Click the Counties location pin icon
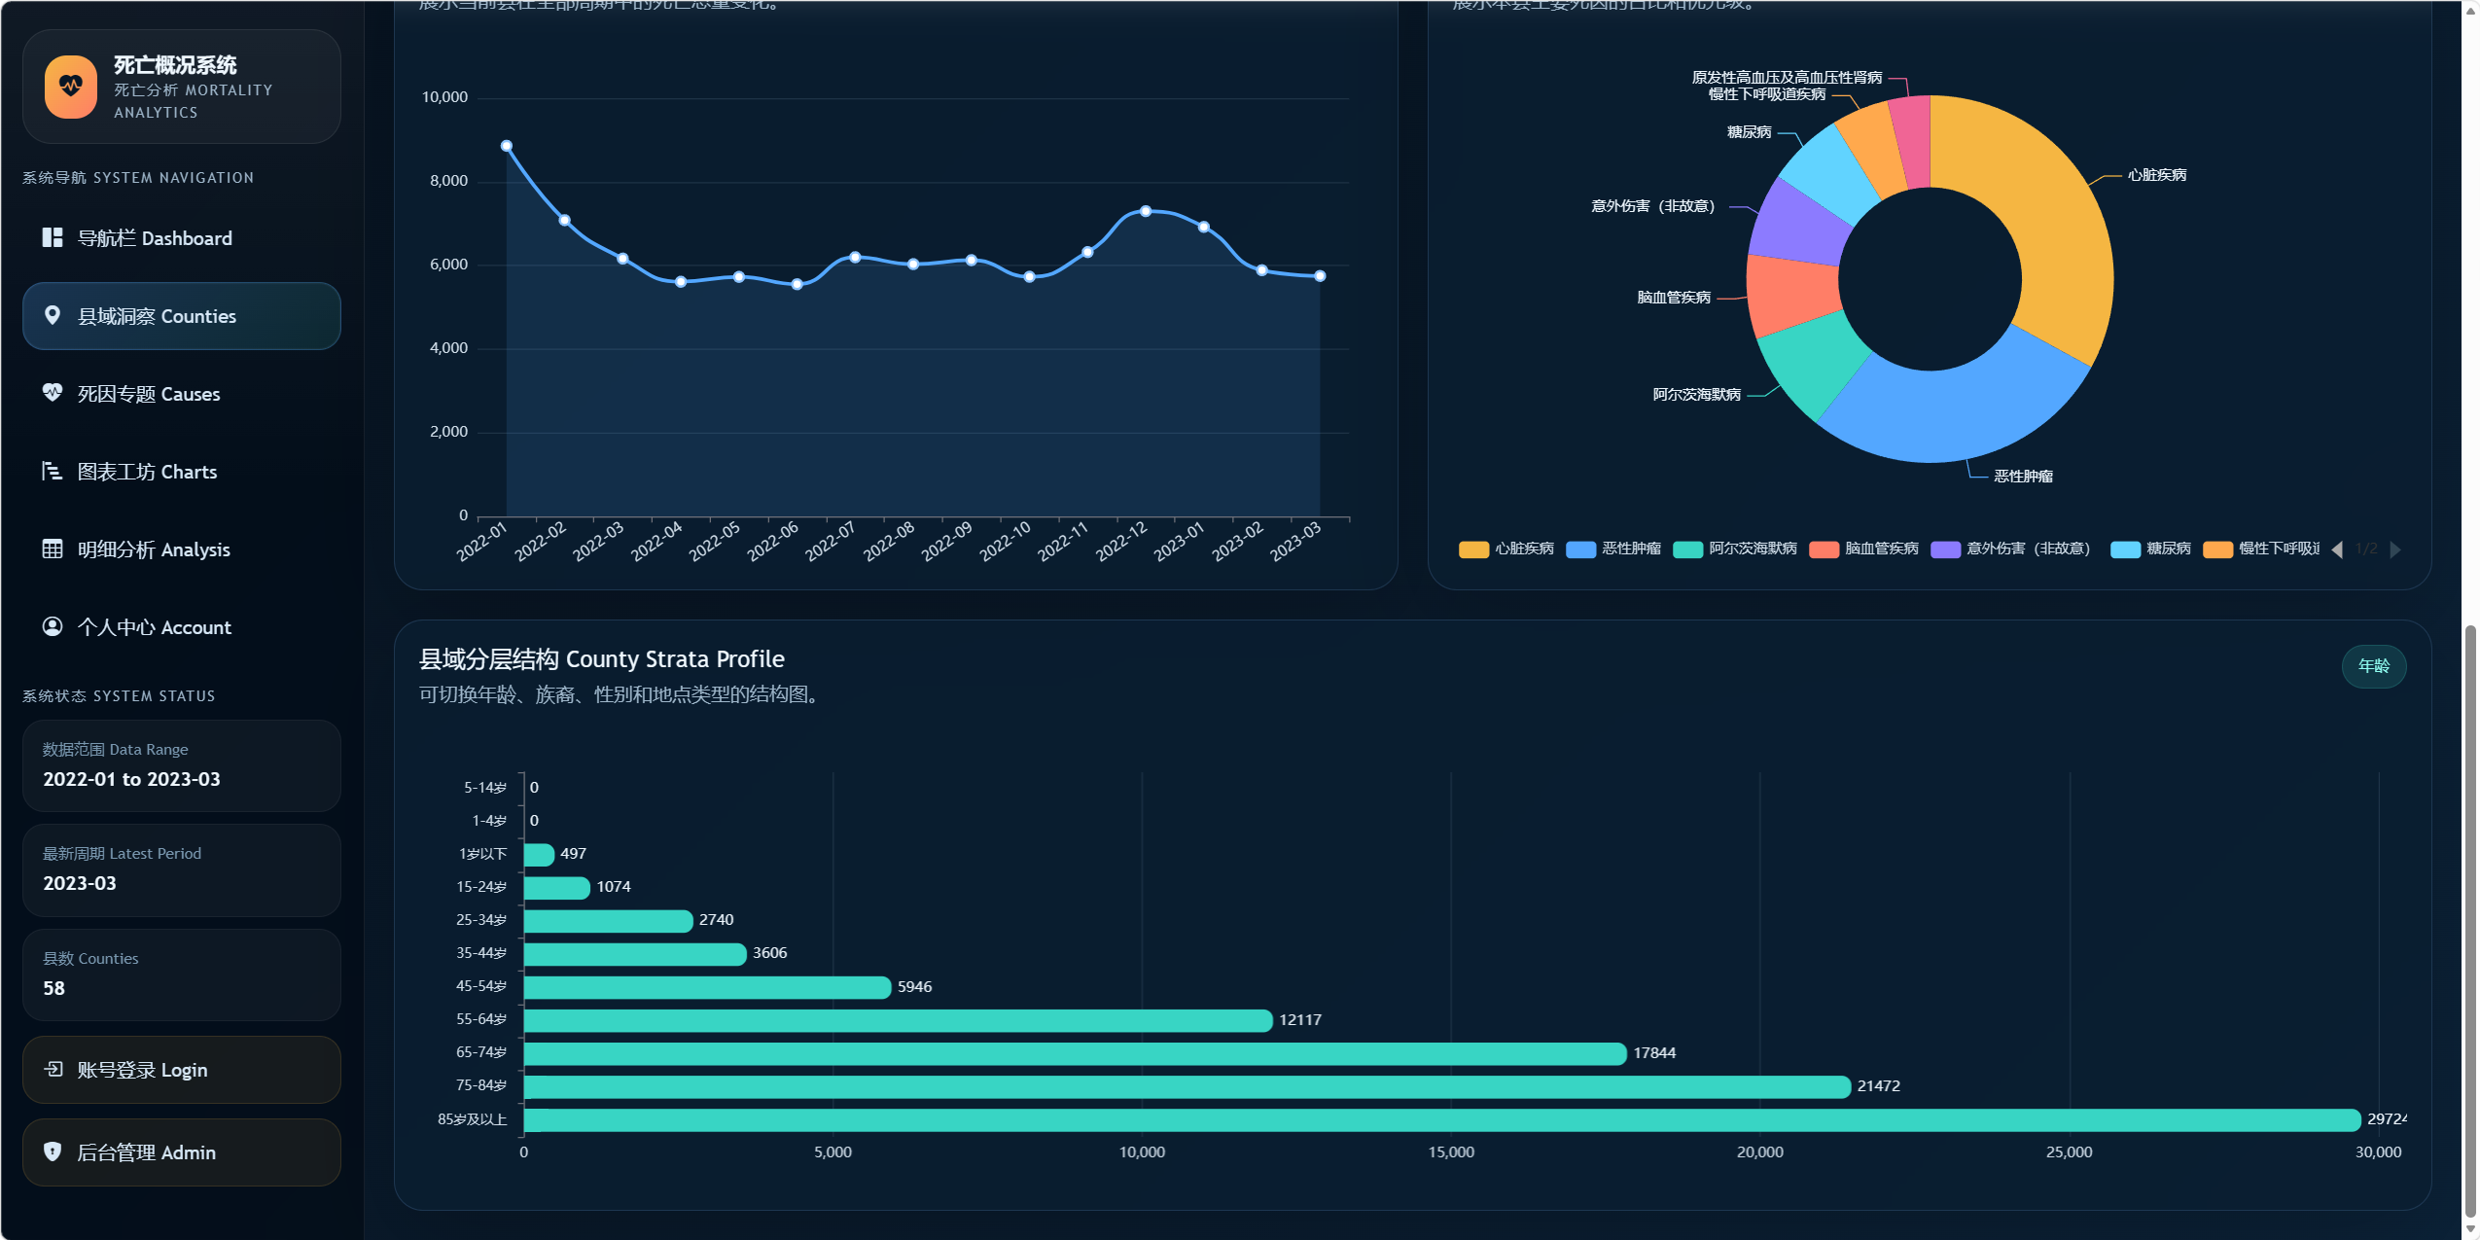The width and height of the screenshot is (2480, 1240). click(x=53, y=315)
